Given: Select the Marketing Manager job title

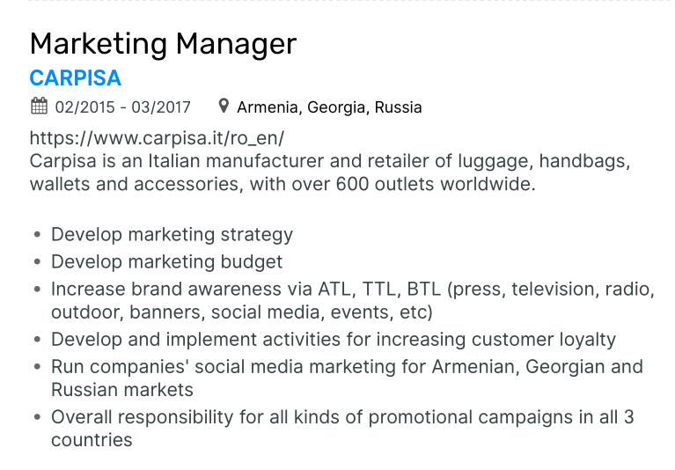Looking at the screenshot, I should coord(163,43).
